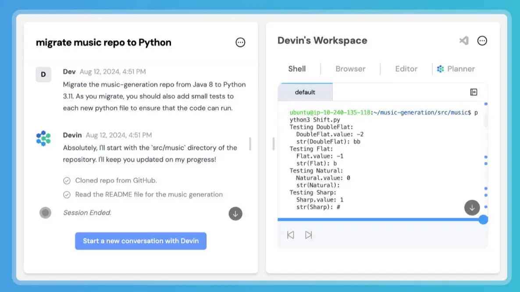Open conversation options menu beside title

click(x=240, y=42)
